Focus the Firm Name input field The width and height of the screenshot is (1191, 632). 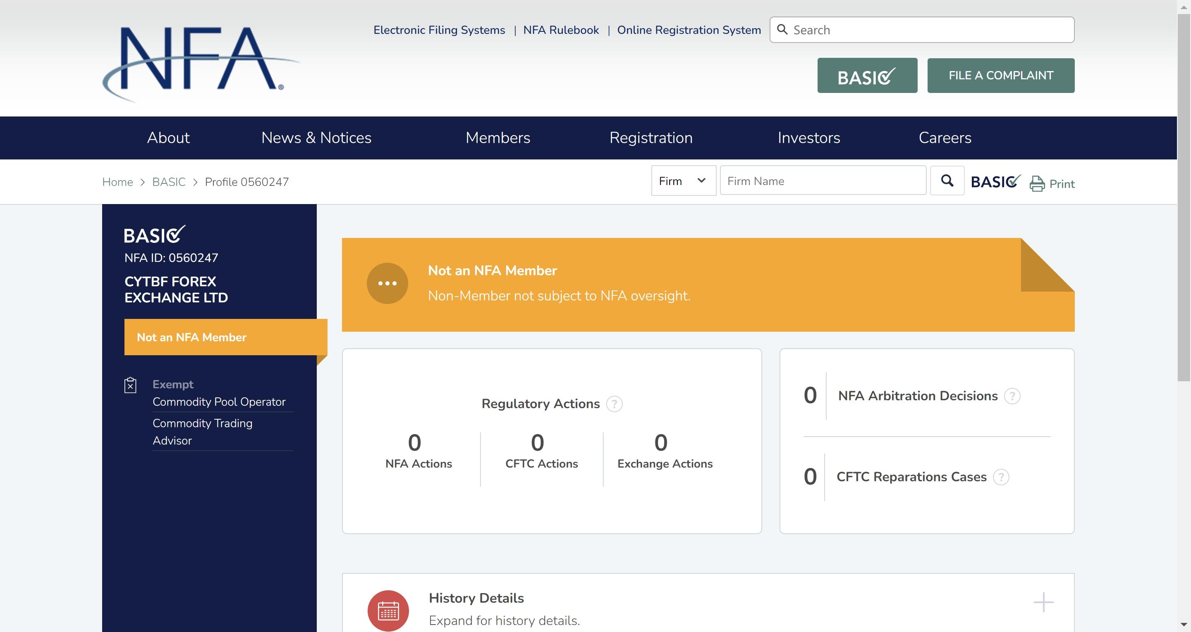(823, 181)
